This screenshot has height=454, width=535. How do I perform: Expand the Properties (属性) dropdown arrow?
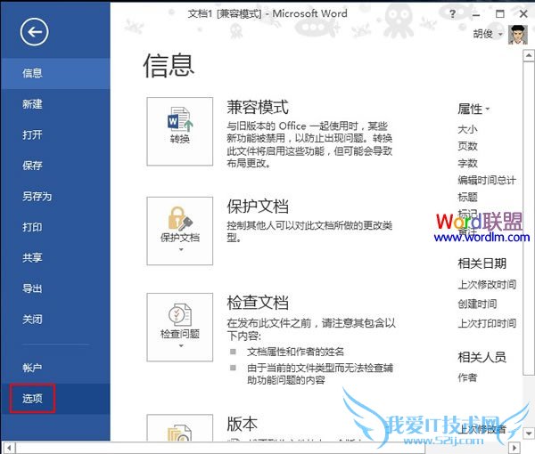point(488,109)
